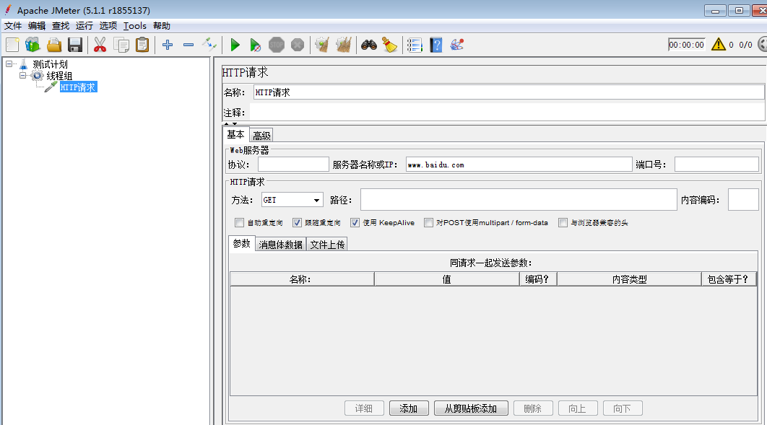The height and width of the screenshot is (425, 767).
Task: Open the 方法 GET dropdown
Action: coord(292,200)
